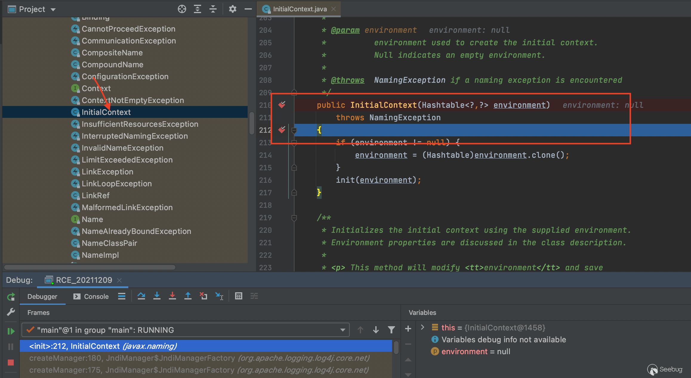
Task: Open the main thread selector dropdown
Action: click(x=343, y=330)
